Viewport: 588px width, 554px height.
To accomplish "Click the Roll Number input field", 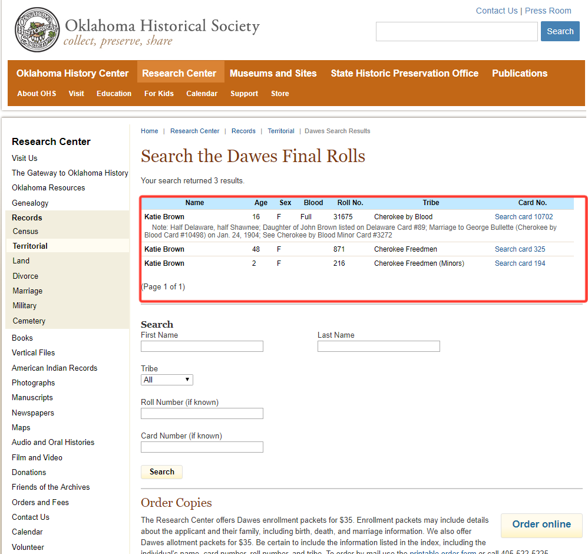I will pos(201,413).
